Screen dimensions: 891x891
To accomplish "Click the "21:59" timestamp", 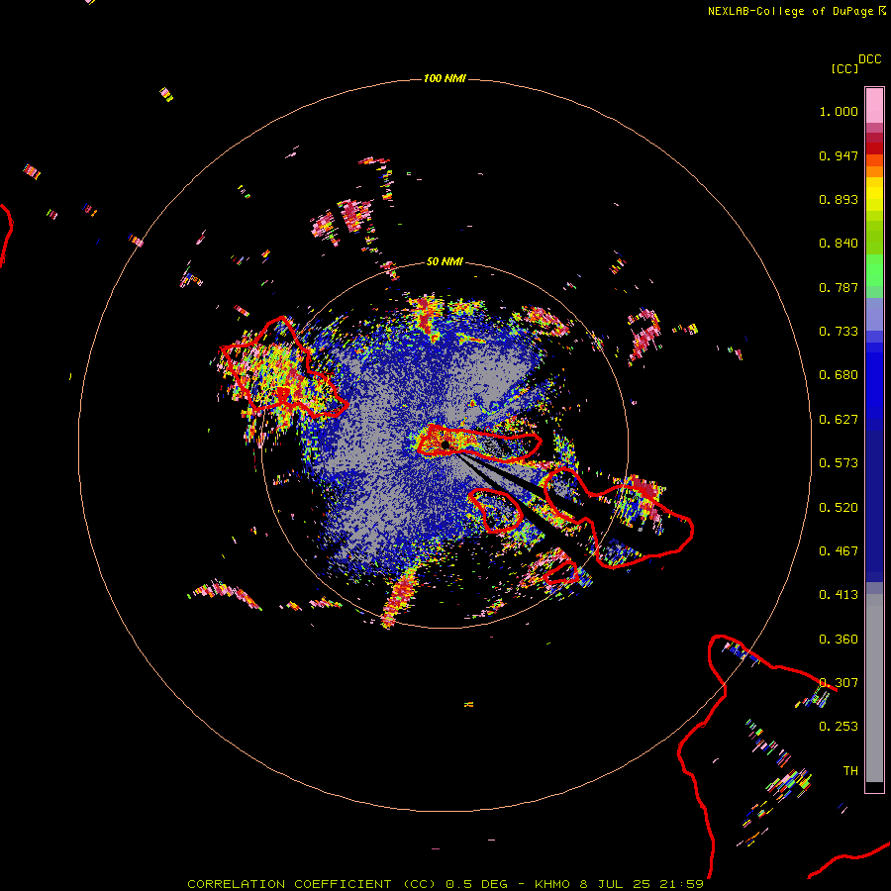I will (681, 884).
